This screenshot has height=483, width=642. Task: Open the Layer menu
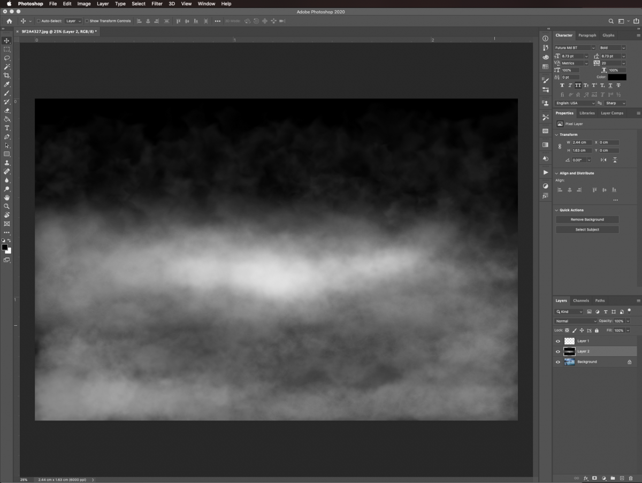[103, 4]
